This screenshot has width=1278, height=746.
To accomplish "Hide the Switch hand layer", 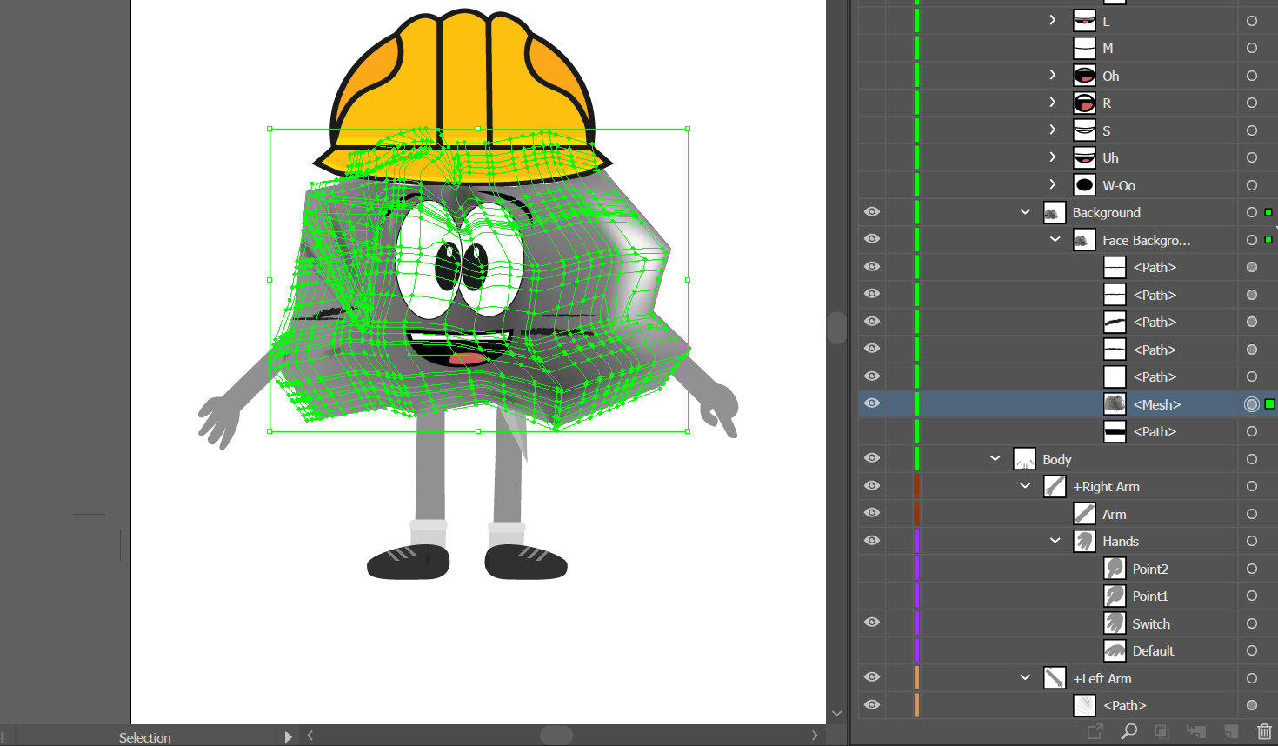I will pyautogui.click(x=872, y=623).
